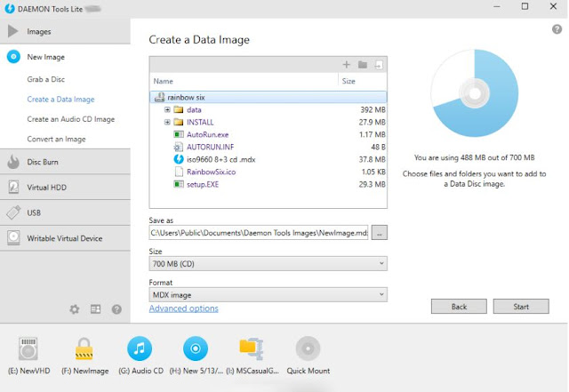Click the Quick Mount disc icon
The height and width of the screenshot is (392, 569).
coord(308,349)
